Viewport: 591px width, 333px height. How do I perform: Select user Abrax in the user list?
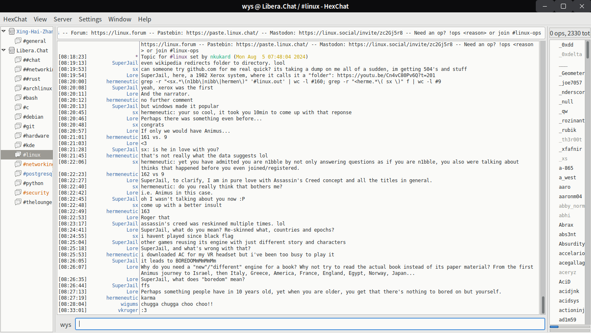click(566, 225)
